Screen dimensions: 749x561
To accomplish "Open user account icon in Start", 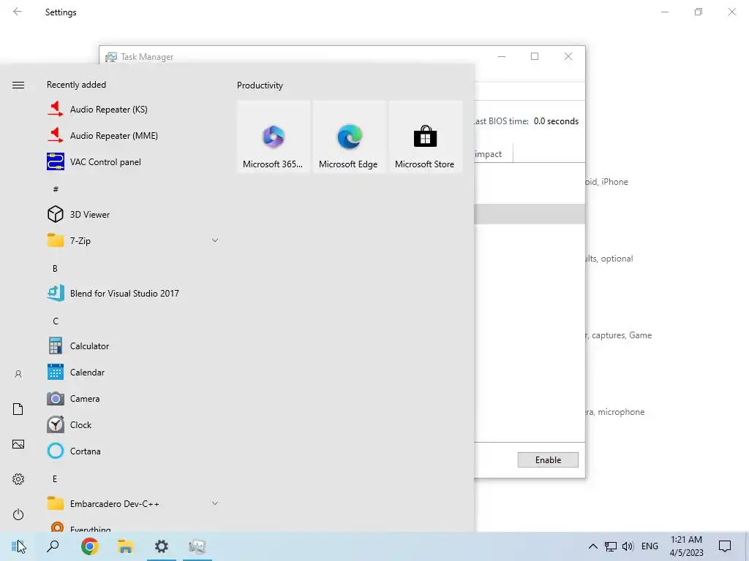I will click(18, 374).
